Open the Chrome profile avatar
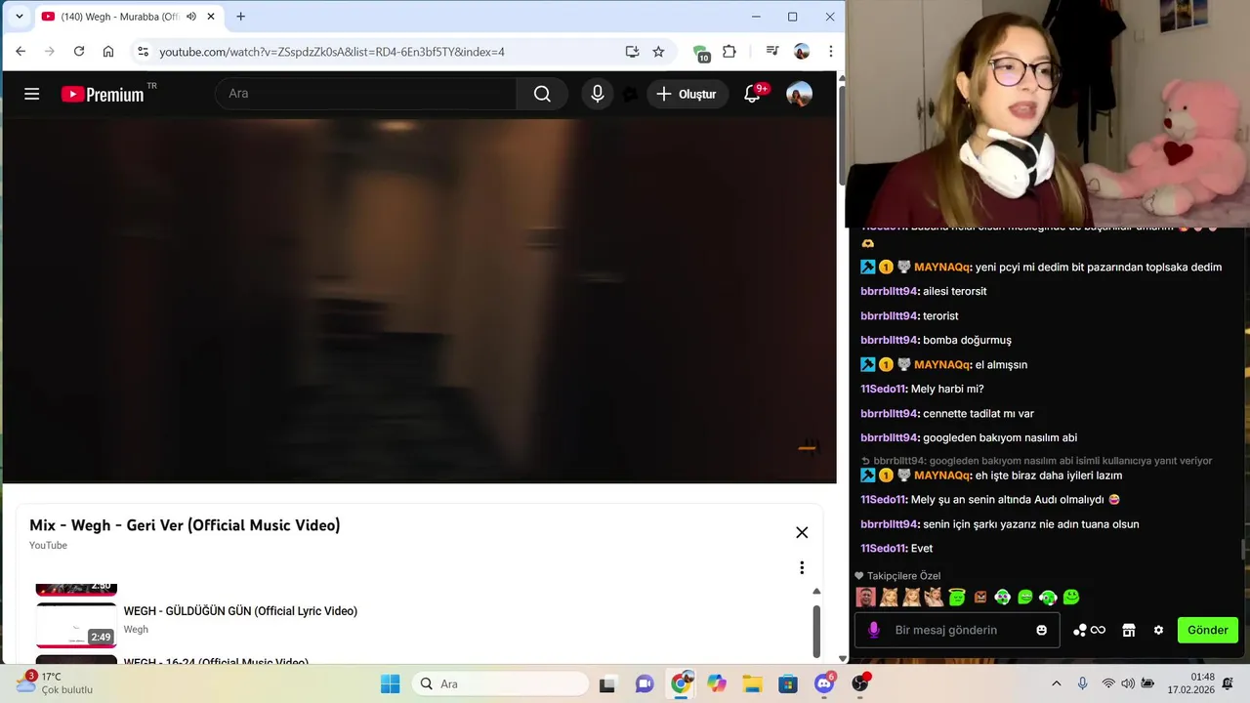Viewport: 1250px width, 703px height. point(802,52)
